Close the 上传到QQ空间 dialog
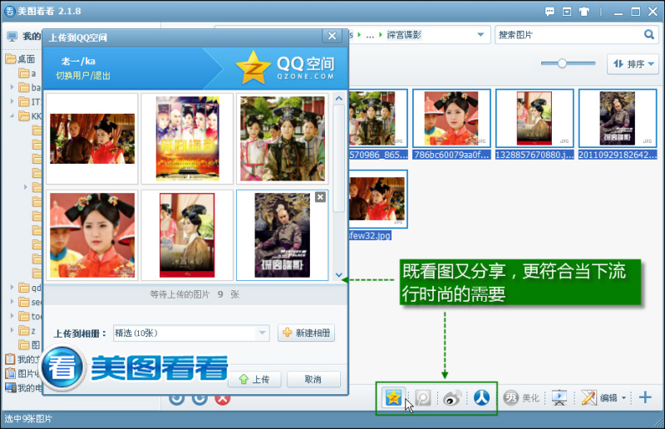Screen dimensions: 665x429 click(332, 36)
